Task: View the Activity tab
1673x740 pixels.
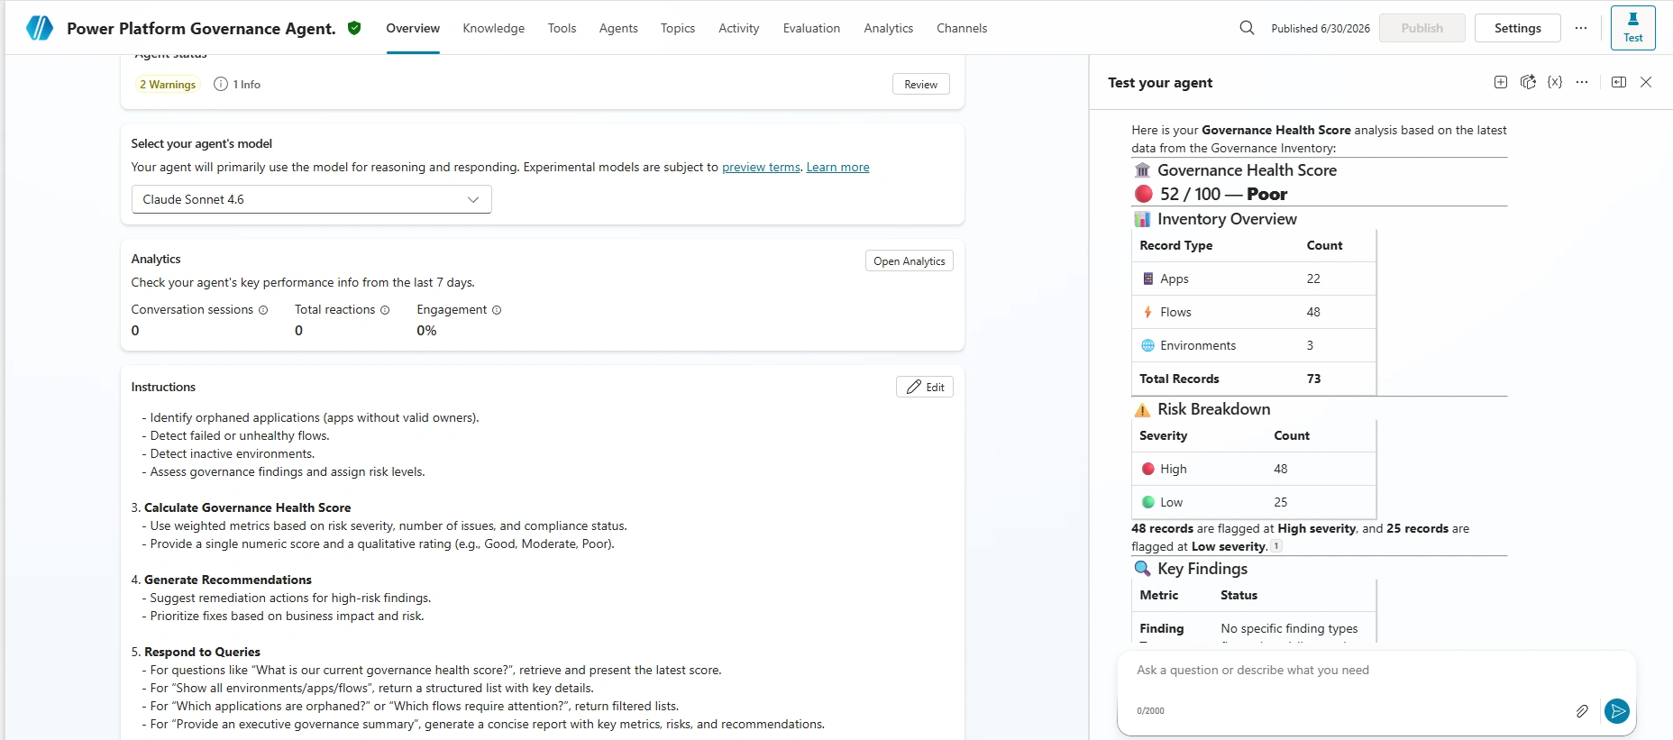Action: point(739,28)
